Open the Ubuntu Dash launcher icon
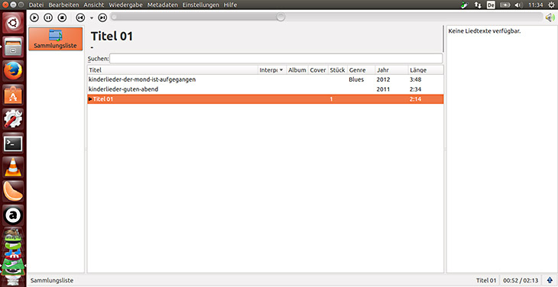 point(13,23)
